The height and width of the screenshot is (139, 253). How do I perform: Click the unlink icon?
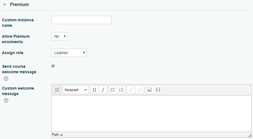coord(140,90)
